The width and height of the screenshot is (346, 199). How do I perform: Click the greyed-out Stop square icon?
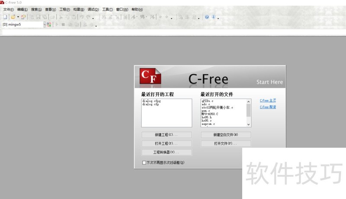coord(63,25)
